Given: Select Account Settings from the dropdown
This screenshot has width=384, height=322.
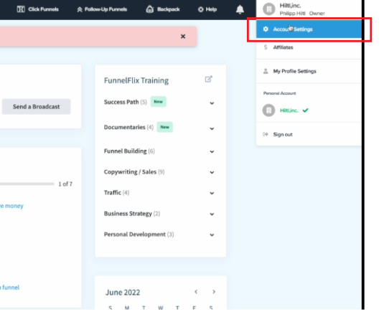Looking at the screenshot, I should tap(309, 29).
